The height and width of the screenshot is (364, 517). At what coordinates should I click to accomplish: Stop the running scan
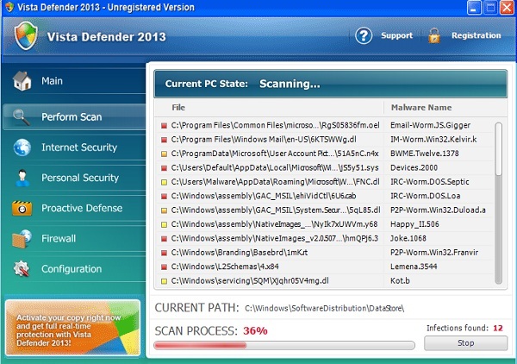tap(465, 343)
